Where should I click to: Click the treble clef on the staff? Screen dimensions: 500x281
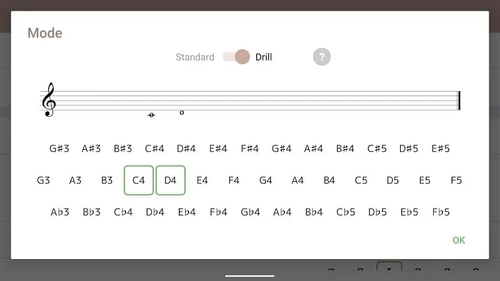coord(49,100)
